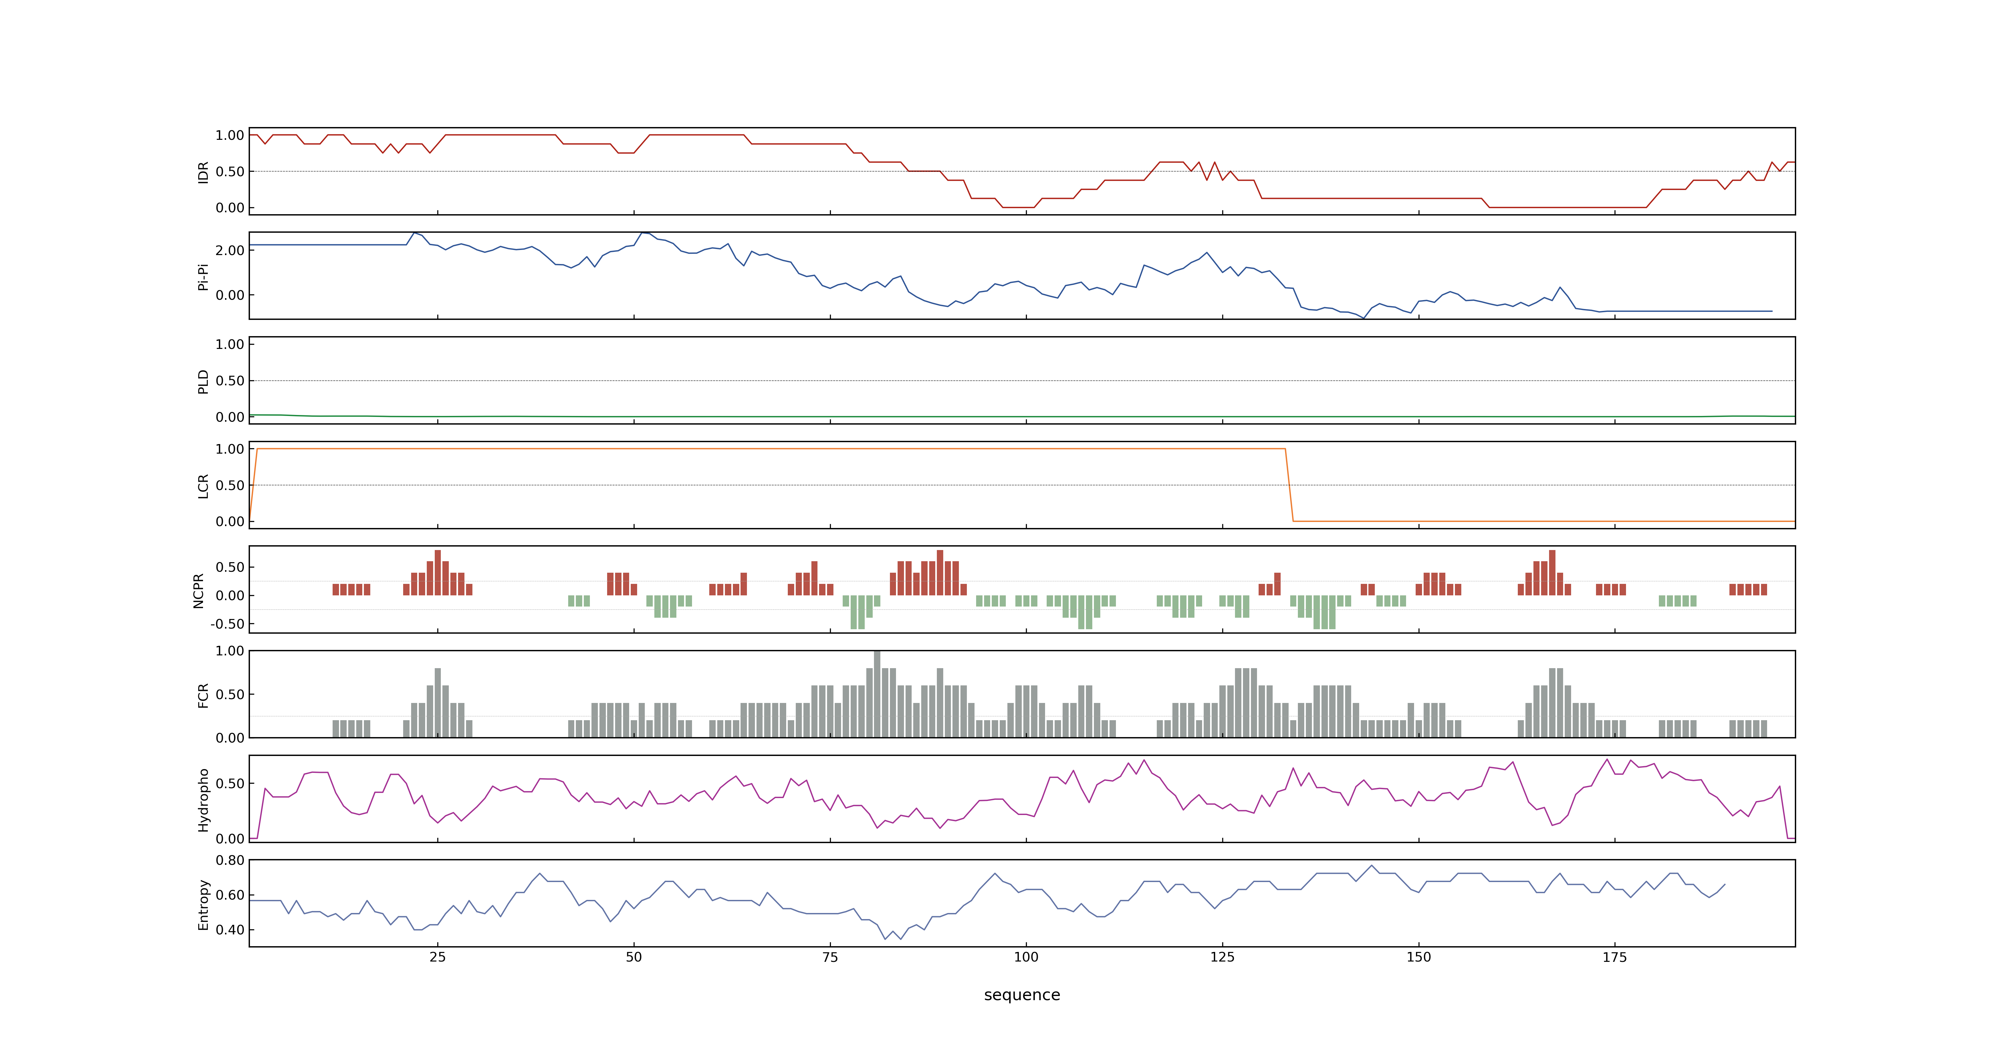The width and height of the screenshot is (1995, 1064).
Task: Click the NCPR axis label
Action: [x=198, y=591]
